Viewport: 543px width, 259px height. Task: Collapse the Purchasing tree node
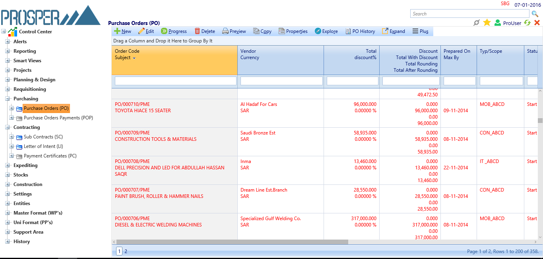tap(8, 99)
